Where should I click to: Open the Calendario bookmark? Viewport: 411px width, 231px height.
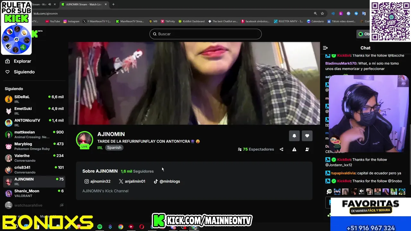[x=315, y=21]
